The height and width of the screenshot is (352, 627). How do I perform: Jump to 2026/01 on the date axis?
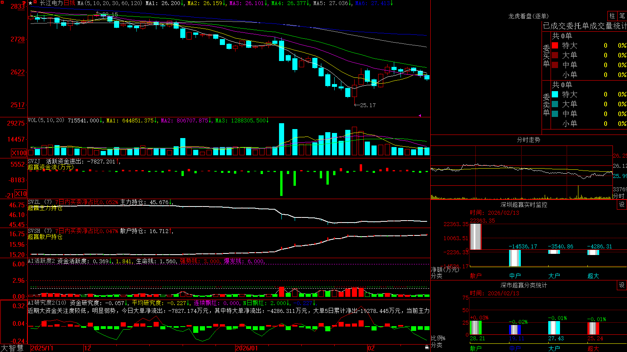[x=247, y=348]
